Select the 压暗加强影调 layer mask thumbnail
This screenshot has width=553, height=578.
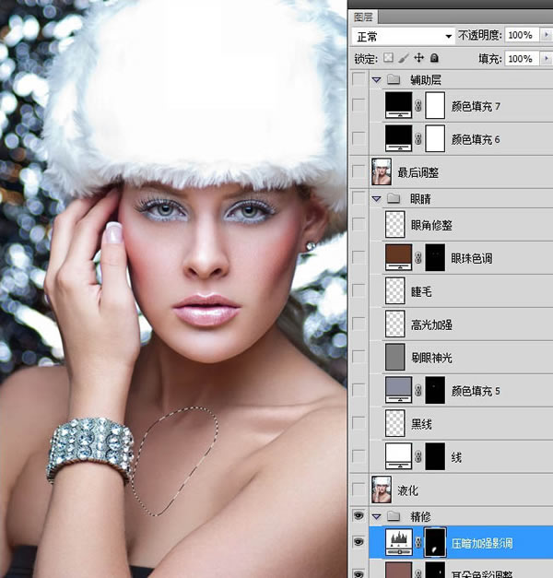click(x=435, y=542)
